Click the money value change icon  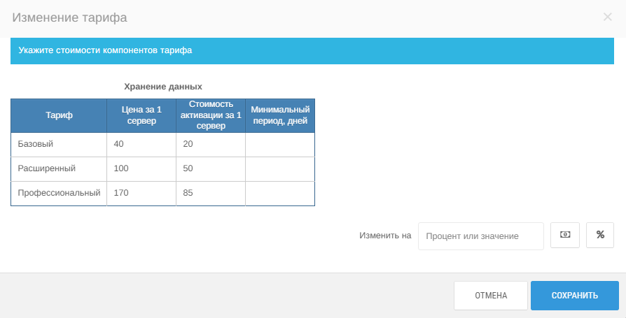point(565,235)
